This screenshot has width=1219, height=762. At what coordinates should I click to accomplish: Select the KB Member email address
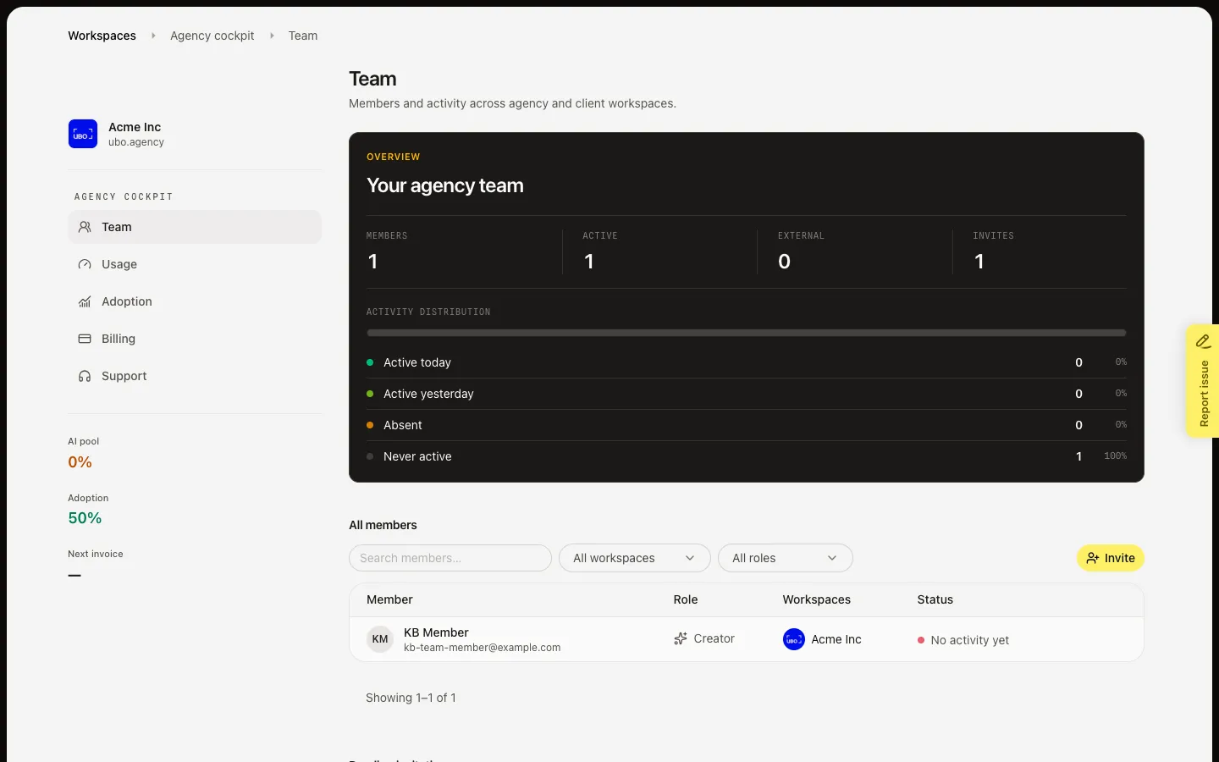point(482,648)
